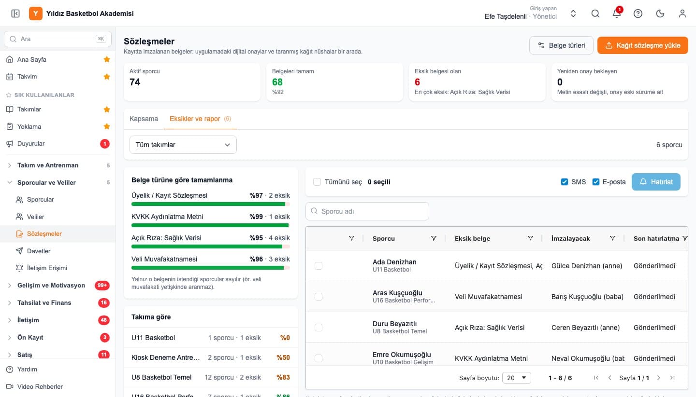
Task: Go to previous page arrow in pagination
Action: point(610,378)
